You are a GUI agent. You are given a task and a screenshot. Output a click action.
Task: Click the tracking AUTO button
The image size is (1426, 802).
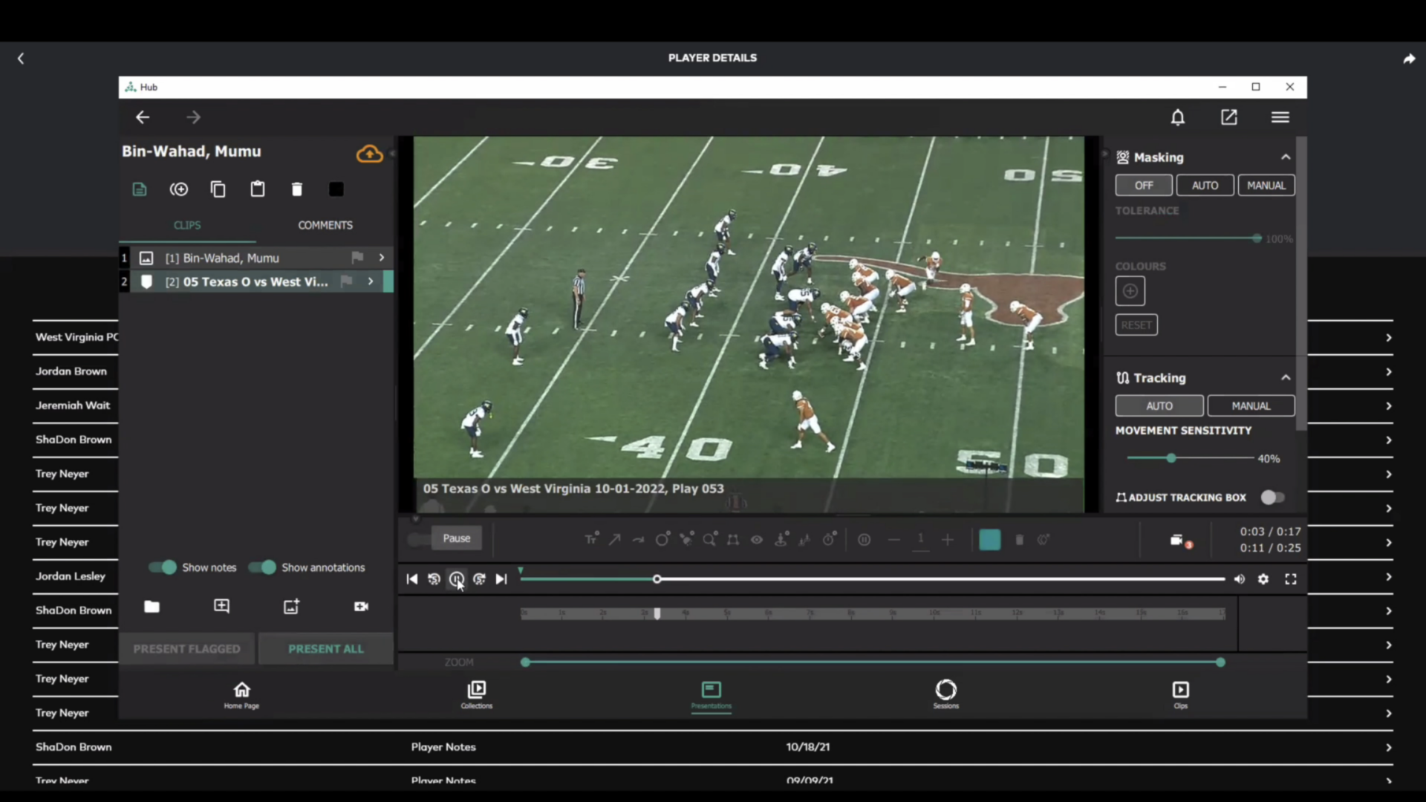click(1159, 405)
